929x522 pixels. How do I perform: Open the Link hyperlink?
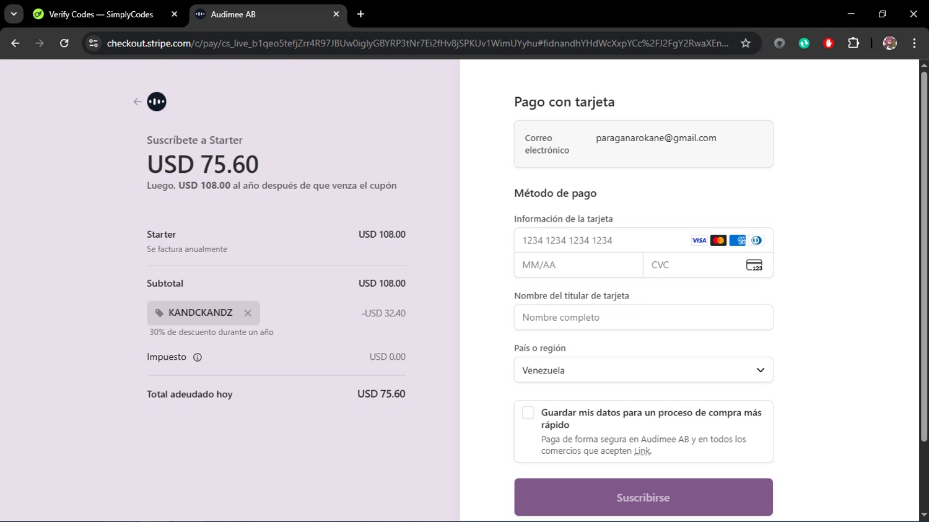point(642,451)
